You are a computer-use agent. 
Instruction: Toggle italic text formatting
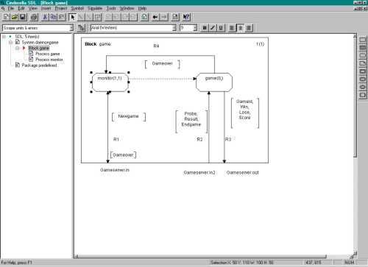[213, 28]
